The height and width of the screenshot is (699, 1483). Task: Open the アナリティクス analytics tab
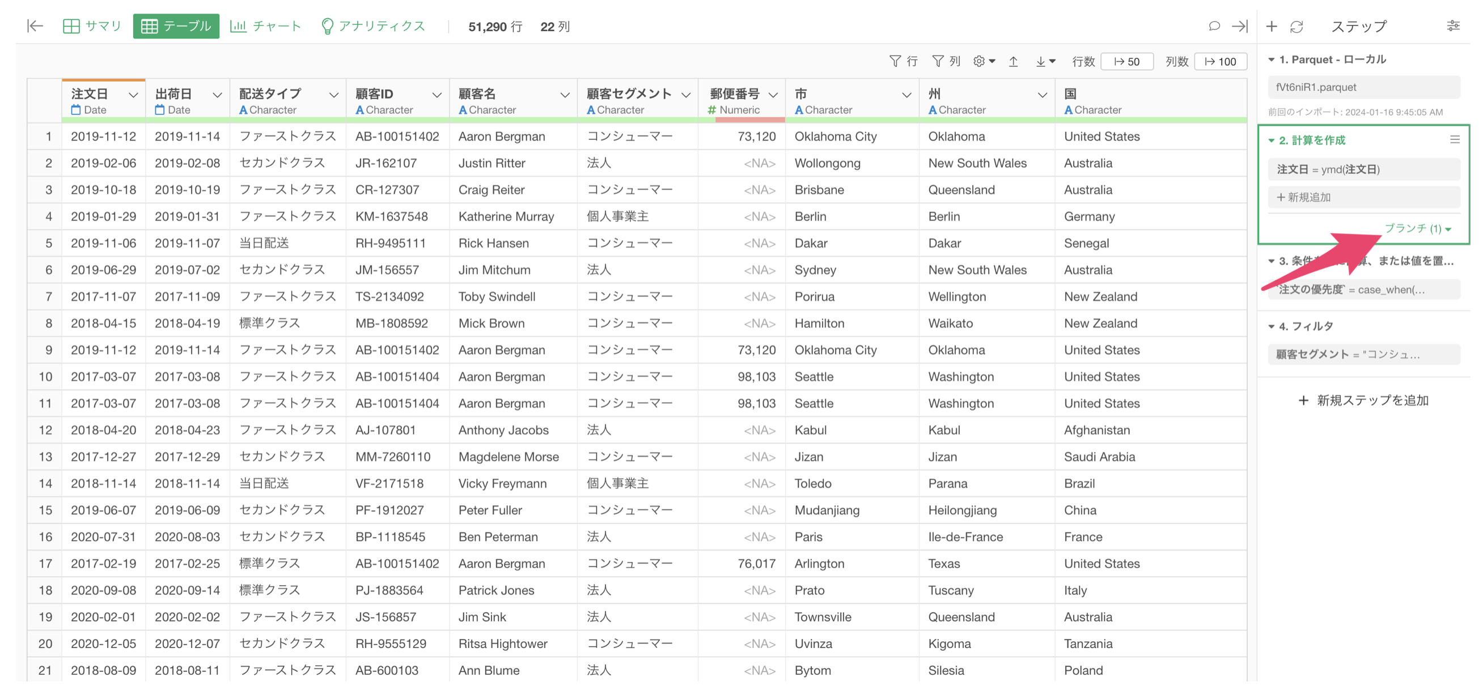click(373, 26)
